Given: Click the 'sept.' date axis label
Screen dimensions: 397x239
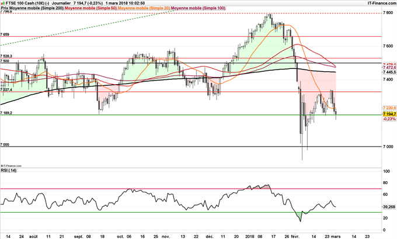Looking at the screenshot, I should coord(79,236).
